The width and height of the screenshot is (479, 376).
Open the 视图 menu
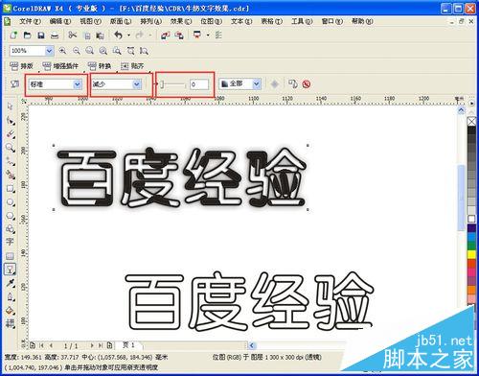coord(90,21)
